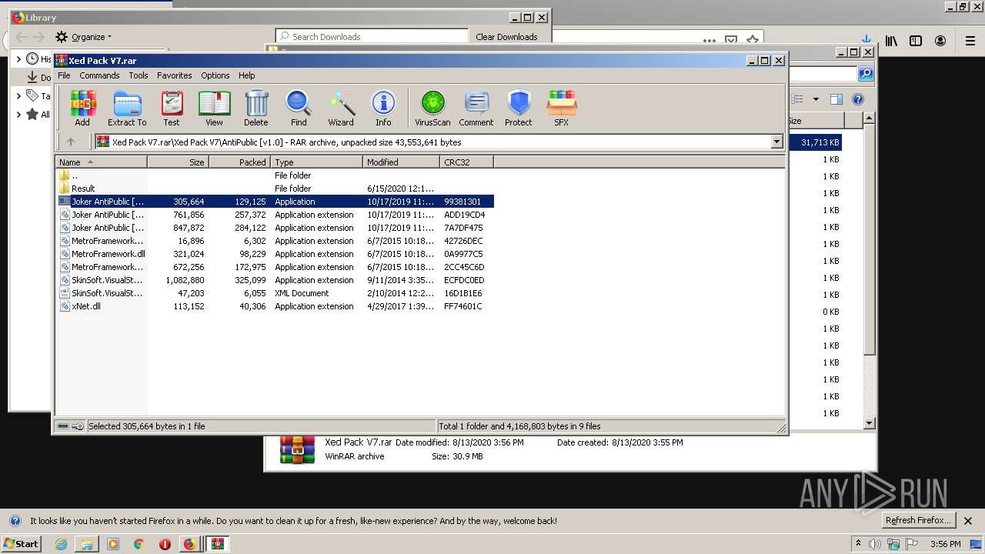The height and width of the screenshot is (554, 985).
Task: Select Joker AntiPublic file sized 761,856
Action: pyautogui.click(x=275, y=215)
